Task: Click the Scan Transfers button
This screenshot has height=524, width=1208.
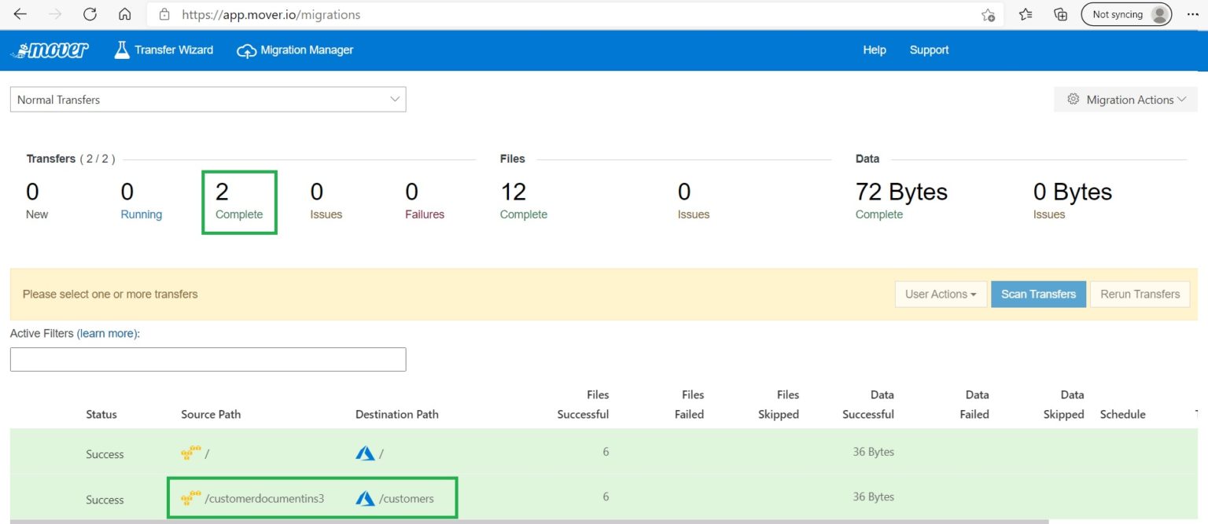Action: tap(1038, 294)
